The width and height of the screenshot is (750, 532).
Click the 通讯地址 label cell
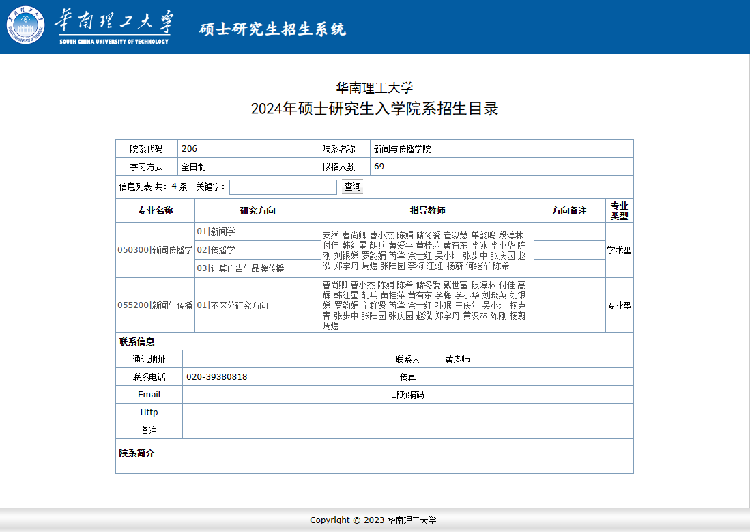(x=149, y=359)
